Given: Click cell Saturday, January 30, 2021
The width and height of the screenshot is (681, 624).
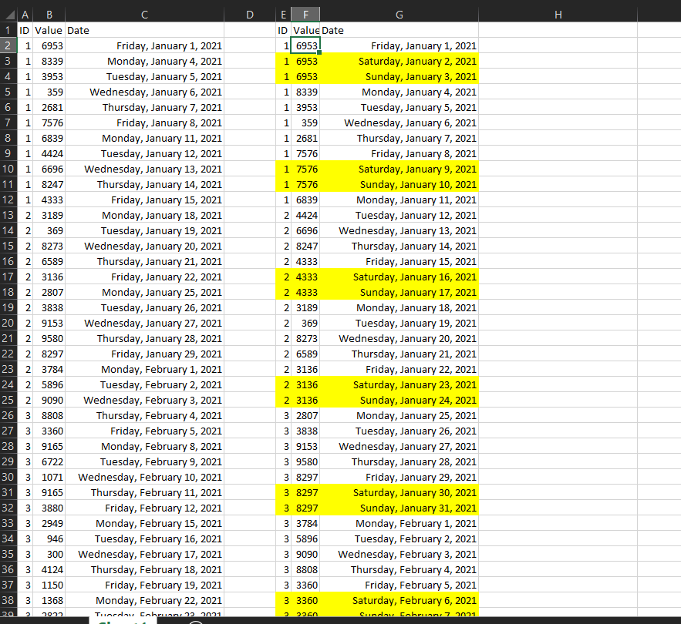Looking at the screenshot, I should point(399,492).
